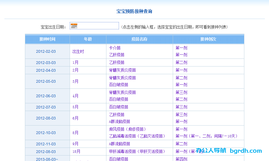Viewport: 269px width, 161px height.
Task: Select the 2012-11-03 date cell
Action: pos(46,144)
